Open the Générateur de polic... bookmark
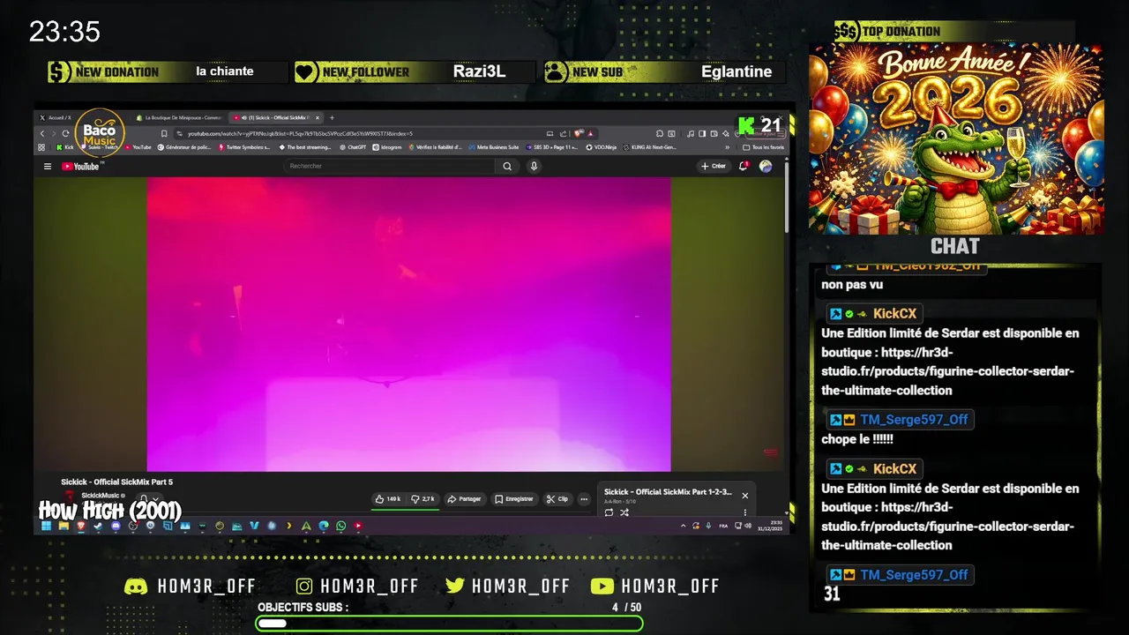1129x635 pixels. coord(185,147)
